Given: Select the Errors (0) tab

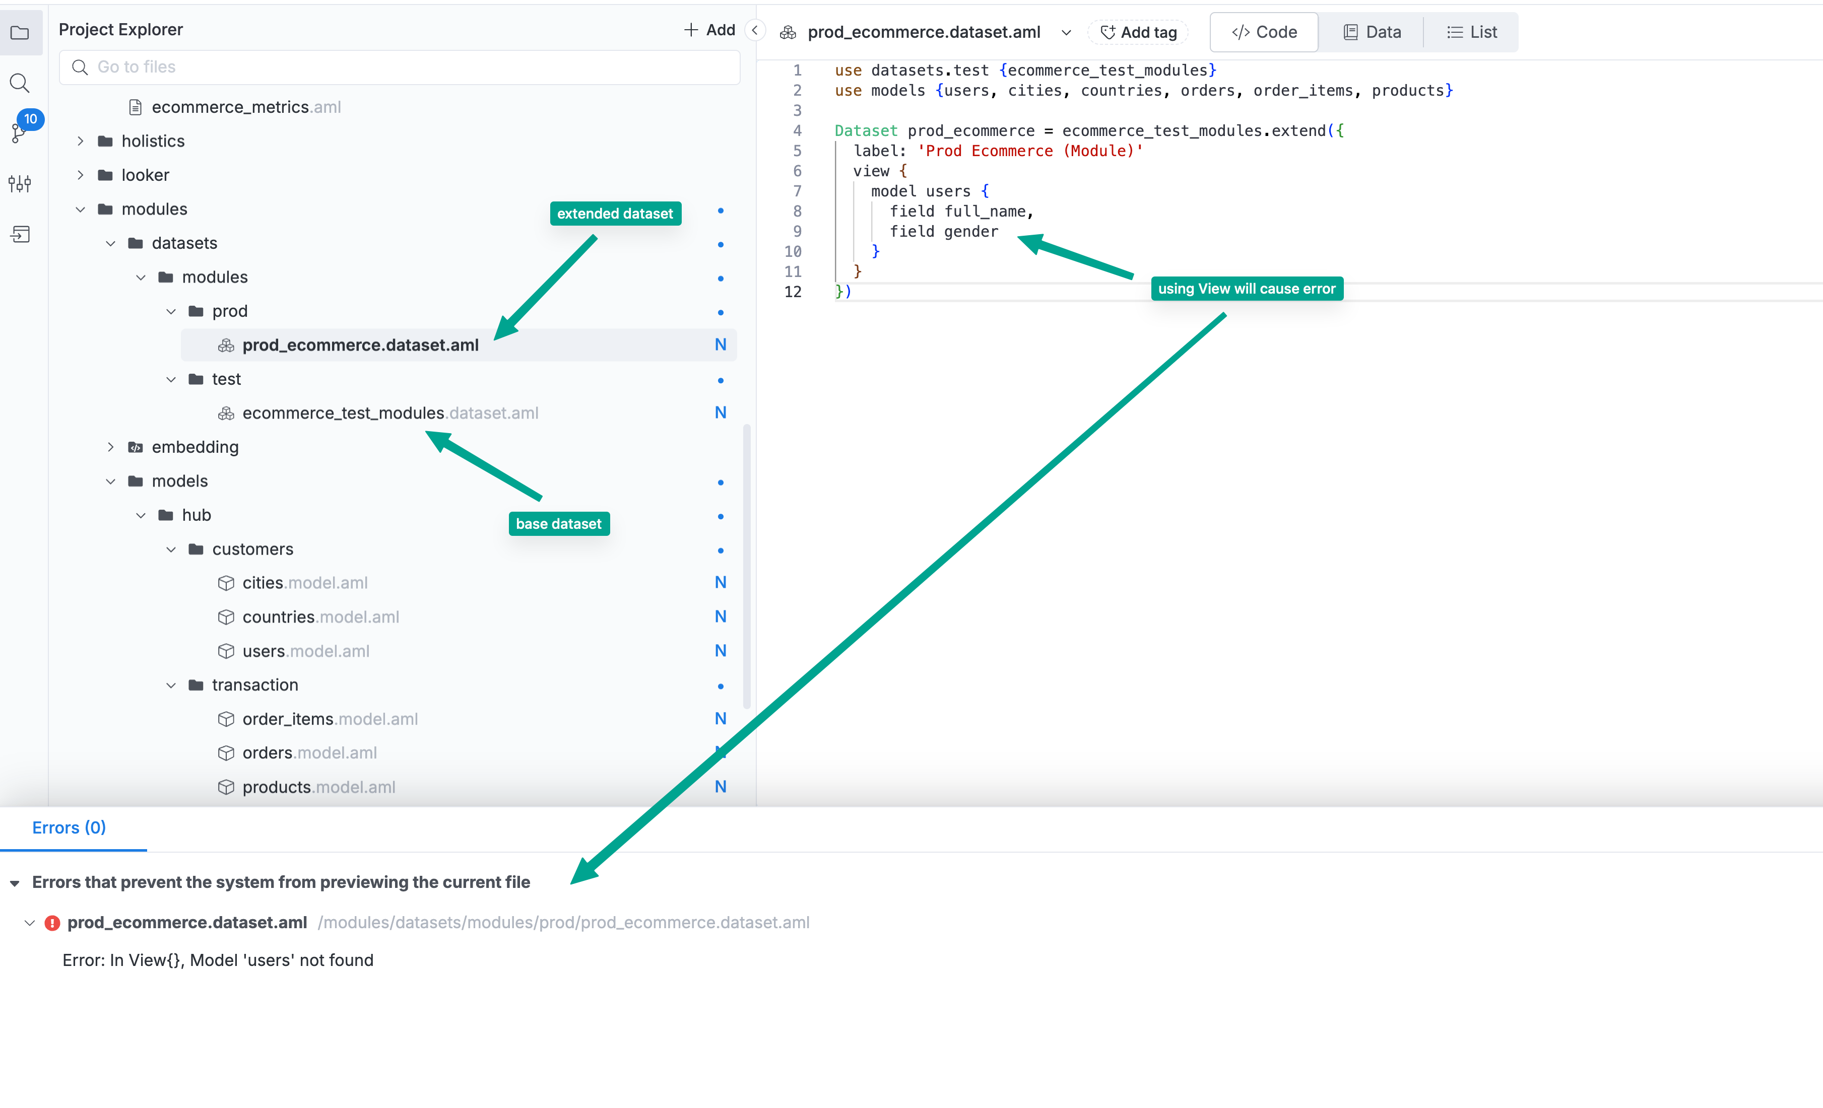Looking at the screenshot, I should tap(70, 827).
